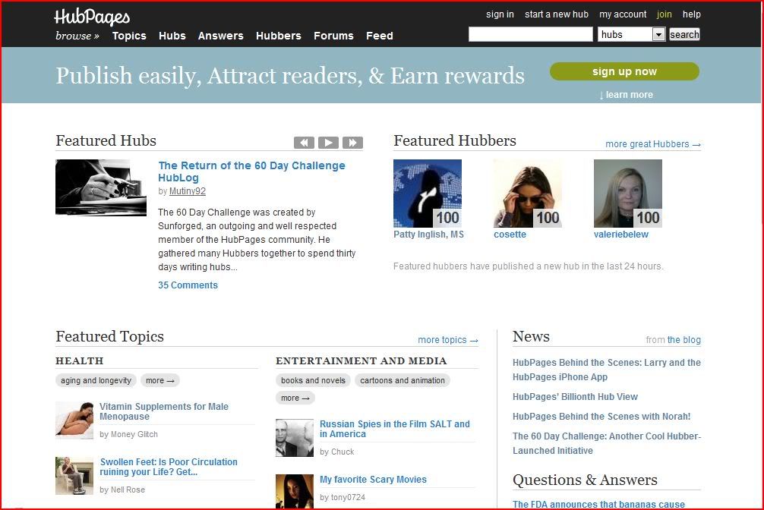The image size is (764, 510).
Task: Click author name tony0724
Action: (x=348, y=497)
